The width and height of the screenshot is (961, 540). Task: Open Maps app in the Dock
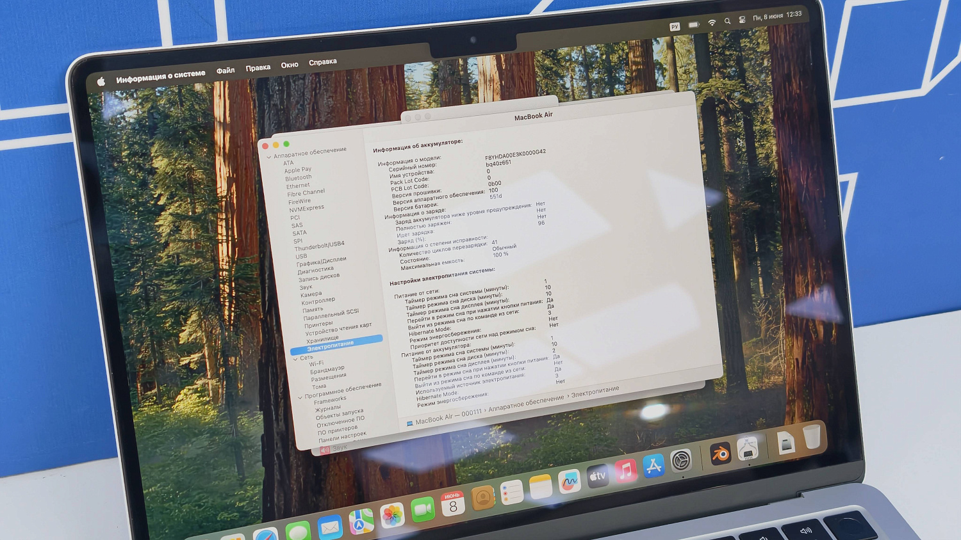pyautogui.click(x=361, y=521)
